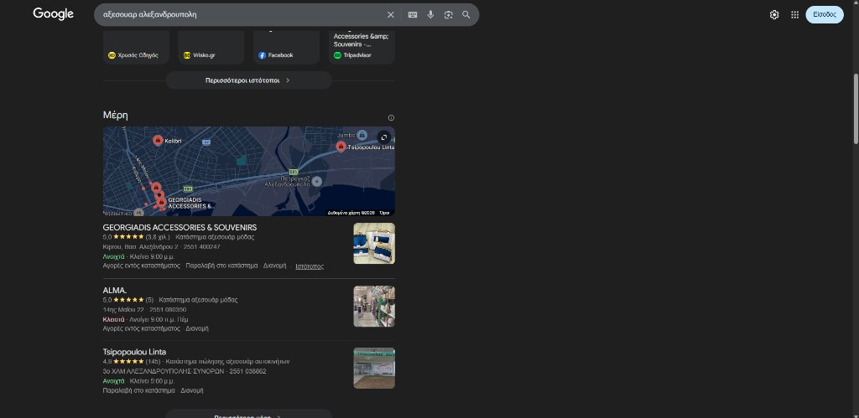859x418 pixels.
Task: Clear the search query with X icon
Action: point(391,15)
